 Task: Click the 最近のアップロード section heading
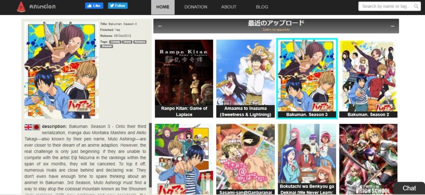pos(276,23)
